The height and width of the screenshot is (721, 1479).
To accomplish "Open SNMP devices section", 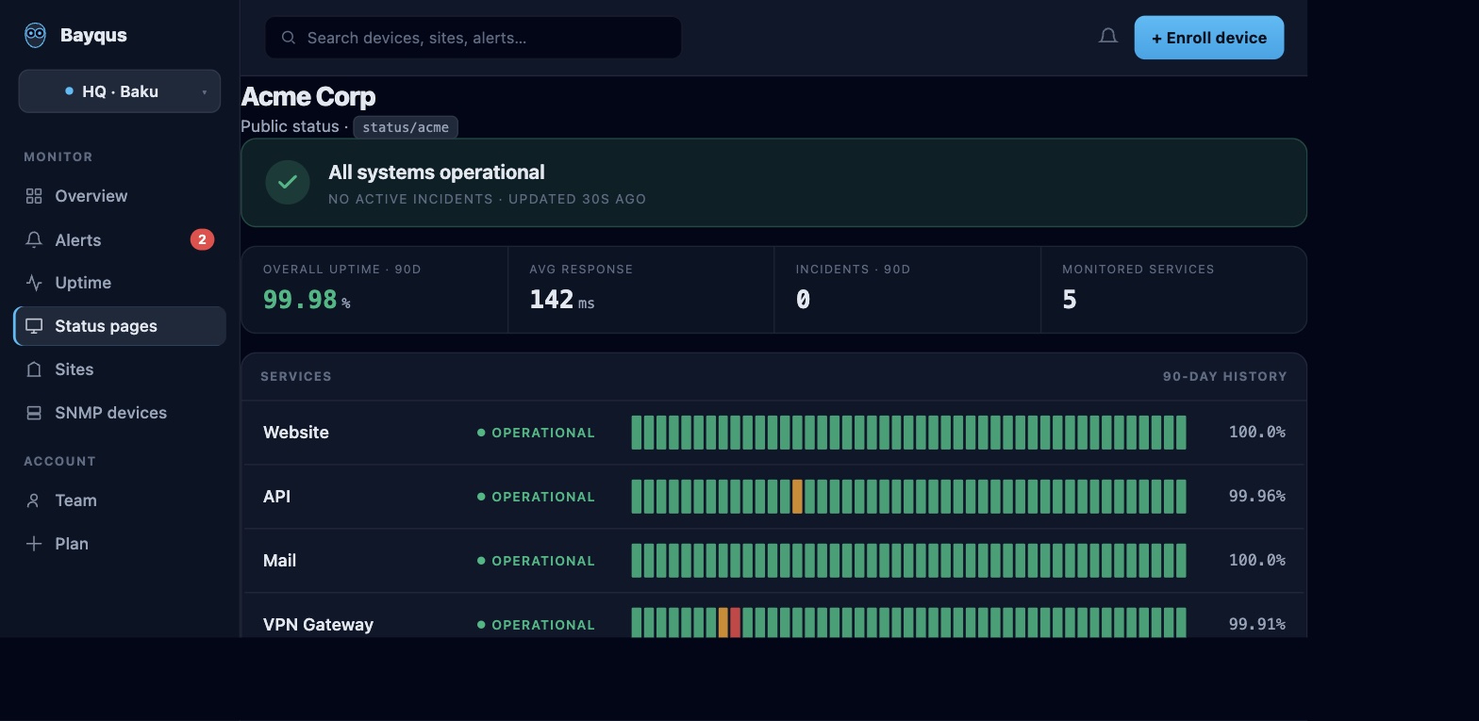I will click(x=120, y=413).
